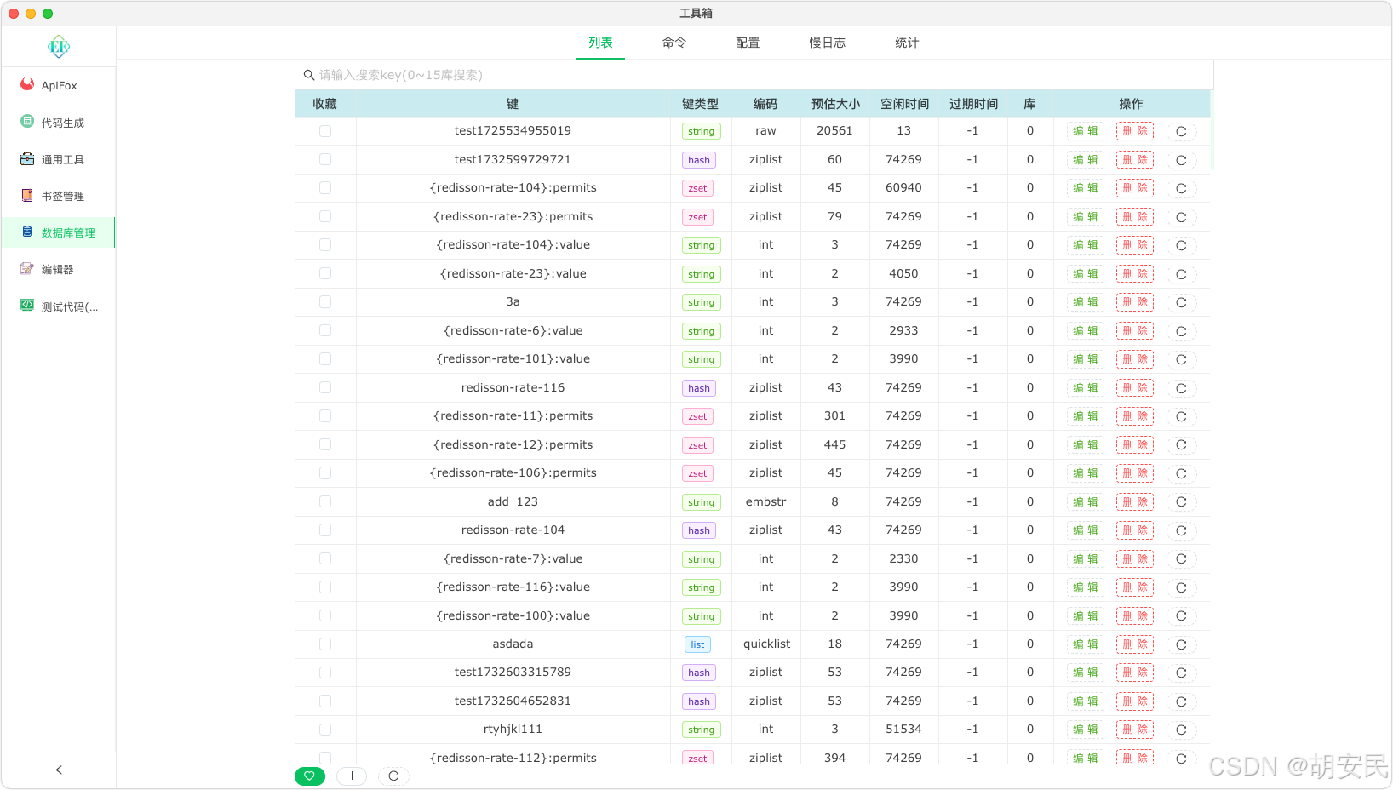Click key name {redisson-rate-101}:value
This screenshot has width=1393, height=790.
pos(513,358)
